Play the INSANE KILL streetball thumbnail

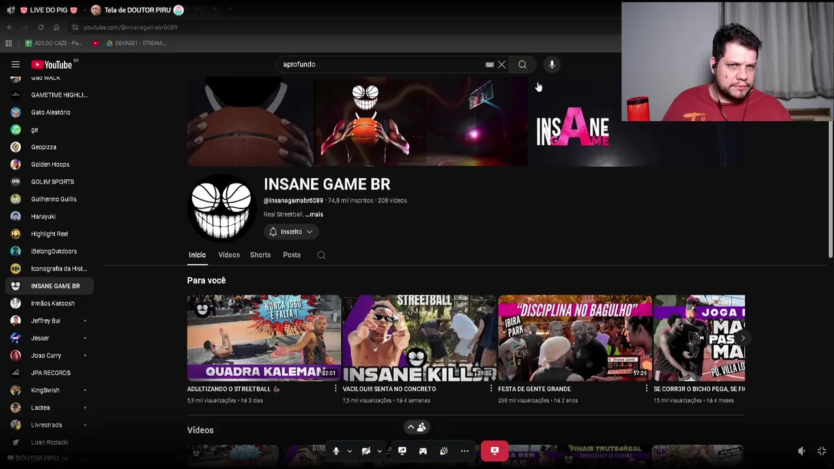pos(419,337)
